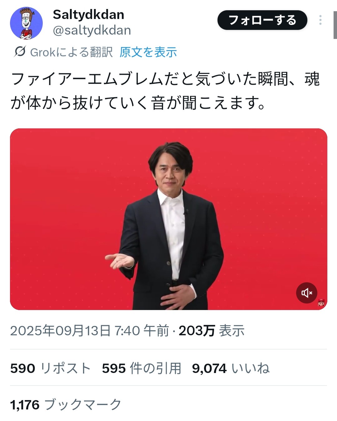View the 590 reposts list
Image resolution: width=337 pixels, height=421 pixels.
(x=50, y=368)
